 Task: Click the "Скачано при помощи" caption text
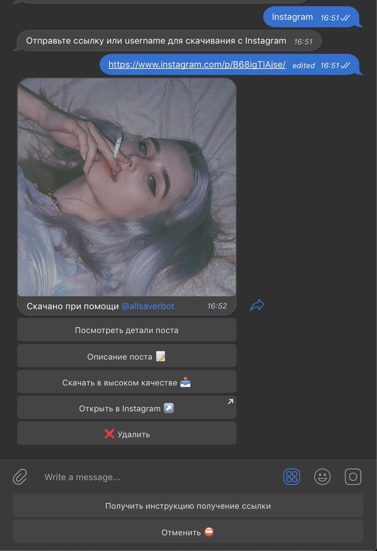click(72, 306)
